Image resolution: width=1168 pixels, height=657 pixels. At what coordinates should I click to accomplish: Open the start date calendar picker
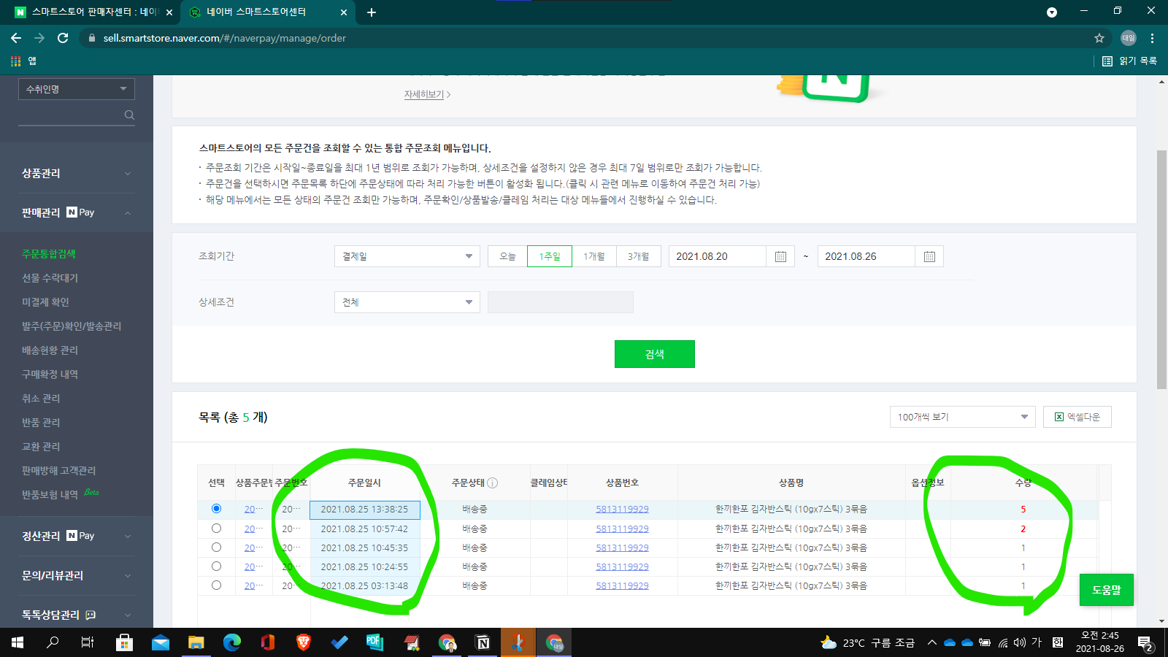(780, 256)
